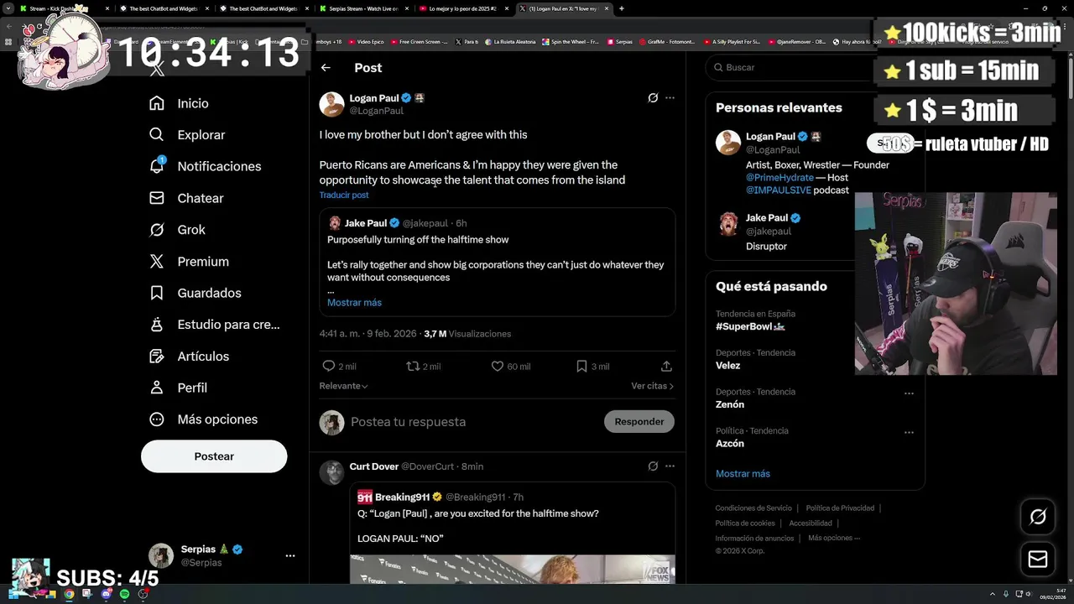Click Mostrar más under trends
1074x604 pixels.
(743, 474)
